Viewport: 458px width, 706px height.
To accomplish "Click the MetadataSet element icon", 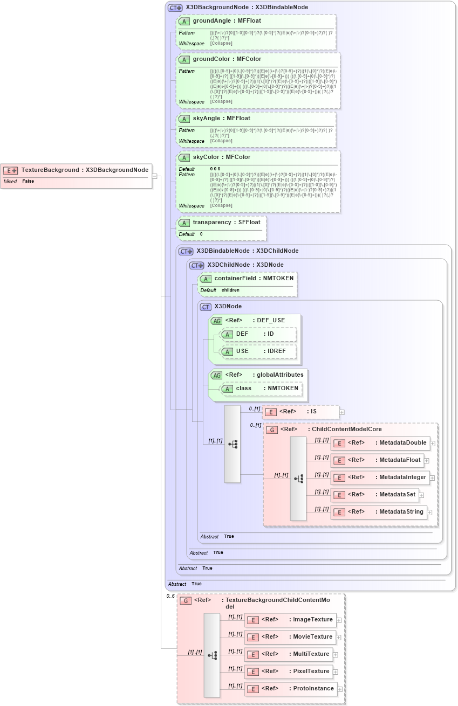I will [x=339, y=495].
